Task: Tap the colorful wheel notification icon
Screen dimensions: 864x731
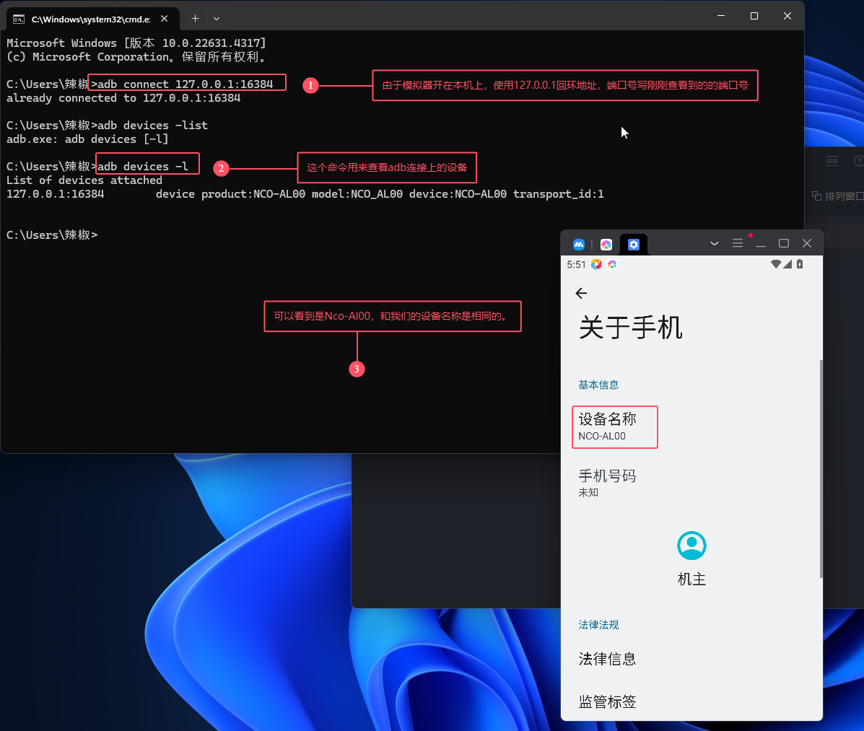Action: [x=612, y=264]
